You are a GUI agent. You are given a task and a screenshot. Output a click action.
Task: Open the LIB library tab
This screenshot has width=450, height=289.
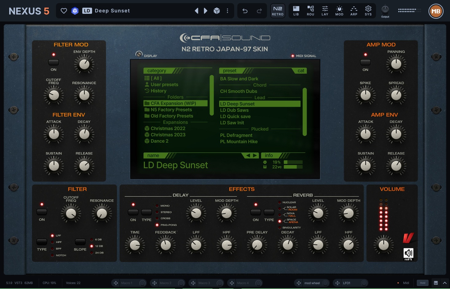tap(296, 11)
